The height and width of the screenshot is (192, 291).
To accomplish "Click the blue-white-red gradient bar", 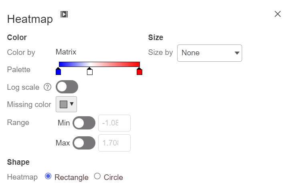I will coord(99,64).
